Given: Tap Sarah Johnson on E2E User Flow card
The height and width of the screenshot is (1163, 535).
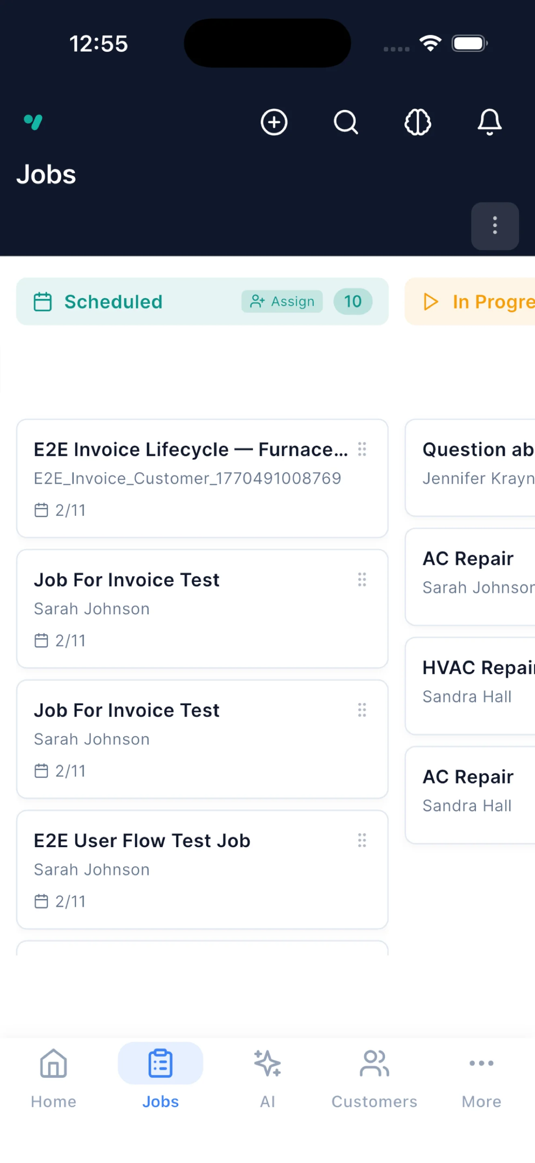Looking at the screenshot, I should tap(92, 869).
